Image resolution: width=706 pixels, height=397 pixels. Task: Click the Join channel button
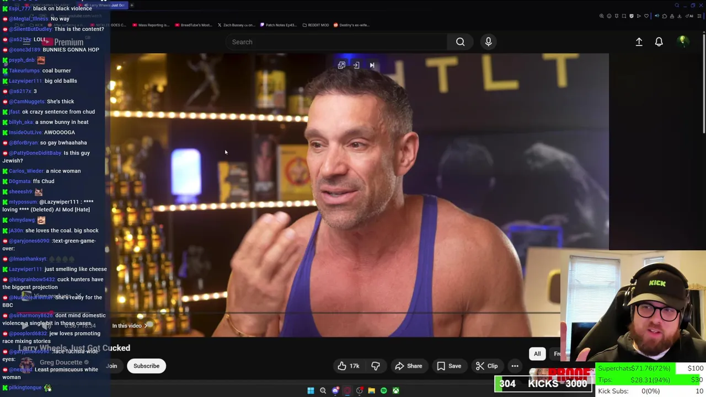(112, 366)
